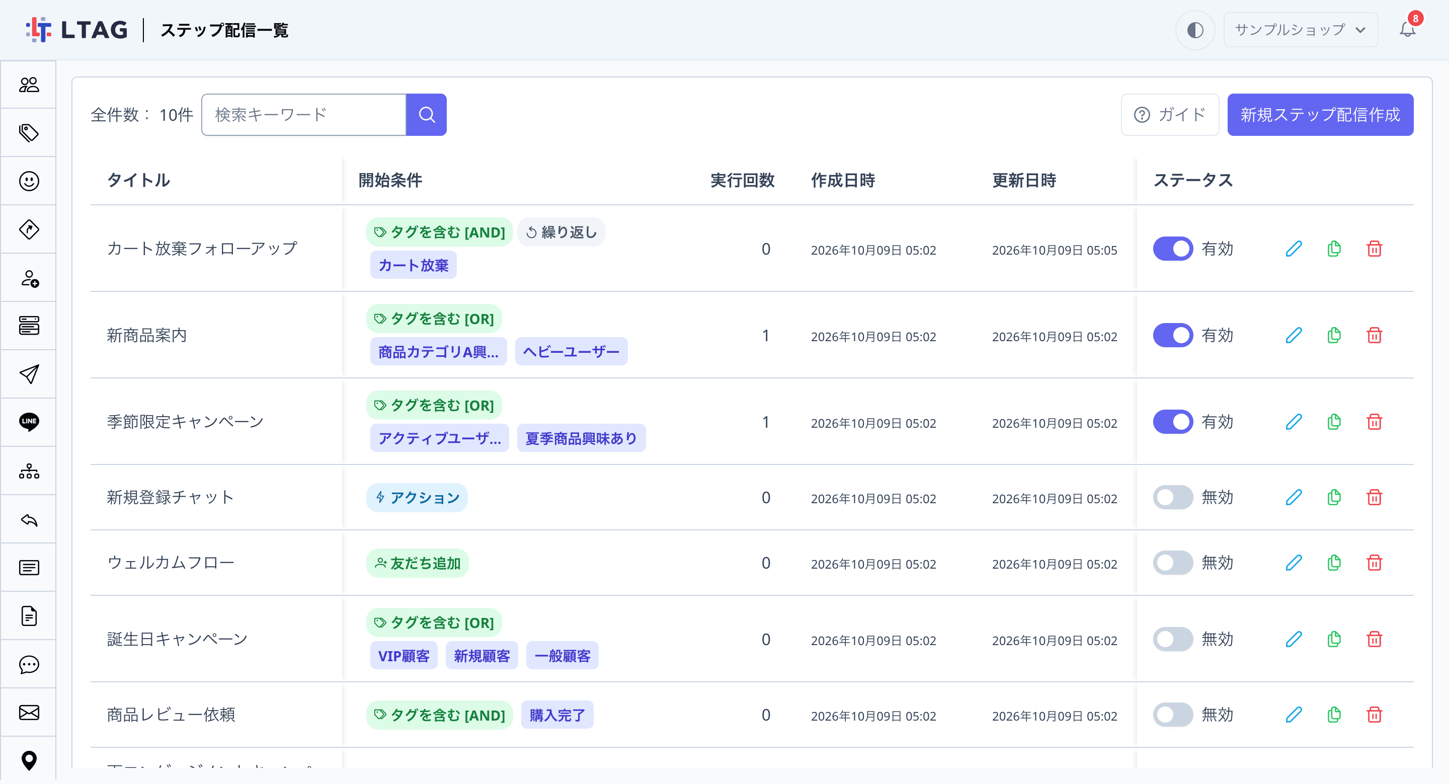Click the カート放棄 tag chip
This screenshot has height=784, width=1449.
pyautogui.click(x=414, y=265)
